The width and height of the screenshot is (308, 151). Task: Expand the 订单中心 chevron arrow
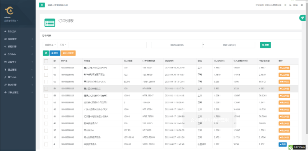[x=32, y=62]
